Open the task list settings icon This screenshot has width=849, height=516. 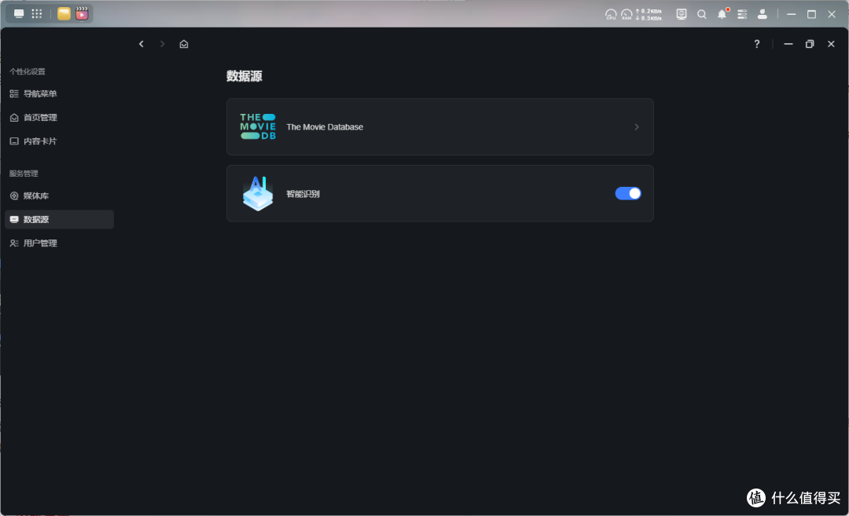(742, 15)
